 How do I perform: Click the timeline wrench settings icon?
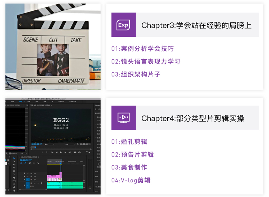click(x=38, y=163)
